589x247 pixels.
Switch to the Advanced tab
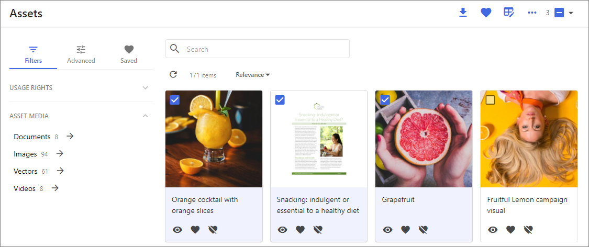click(x=81, y=55)
